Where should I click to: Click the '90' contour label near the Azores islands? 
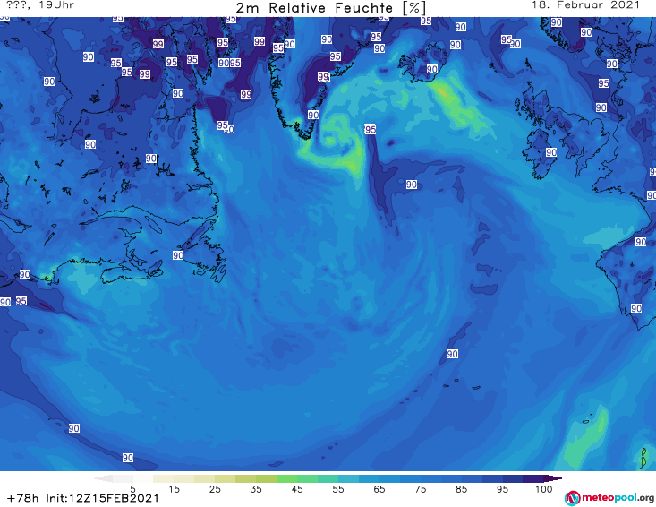[x=452, y=354]
